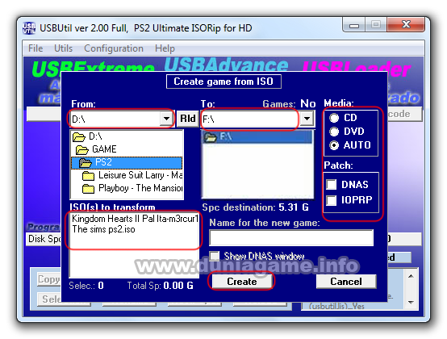The image size is (447, 339).
Task: Open the File menu
Action: [36, 48]
